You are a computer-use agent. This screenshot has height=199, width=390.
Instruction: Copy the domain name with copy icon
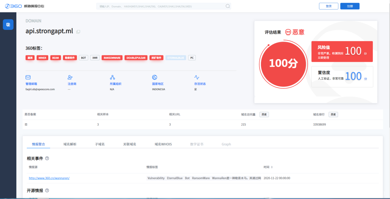pos(78,32)
